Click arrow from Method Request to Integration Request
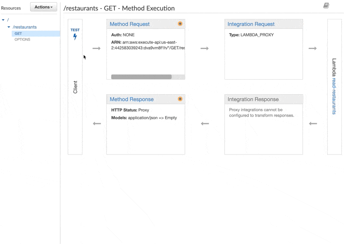Image resolution: width=344 pixels, height=244 pixels. (205, 49)
